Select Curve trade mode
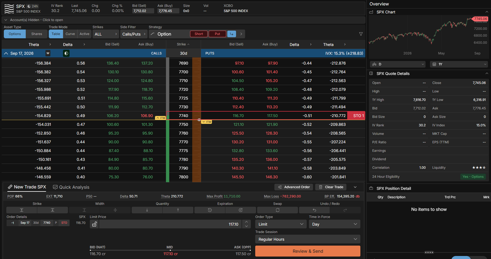Image resolution: width=491 pixels, height=259 pixels. pyautogui.click(x=70, y=34)
